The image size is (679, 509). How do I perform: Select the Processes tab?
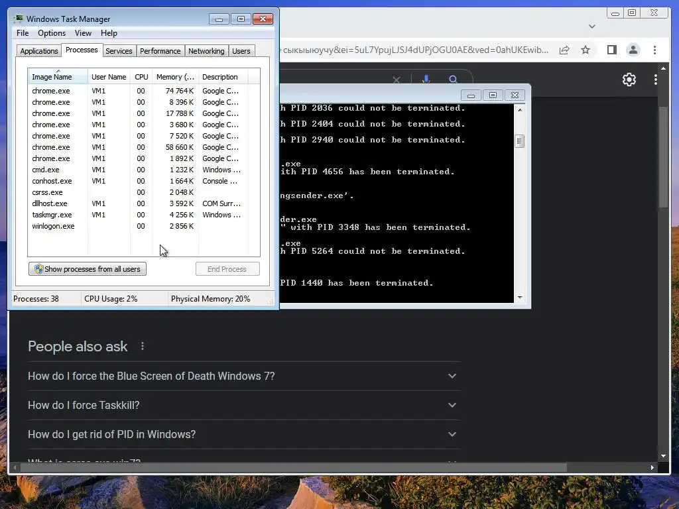pyautogui.click(x=82, y=50)
